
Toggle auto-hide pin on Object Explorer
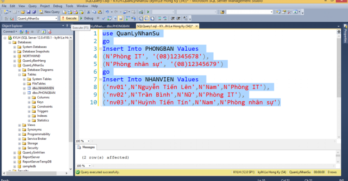(x=67, y=26)
